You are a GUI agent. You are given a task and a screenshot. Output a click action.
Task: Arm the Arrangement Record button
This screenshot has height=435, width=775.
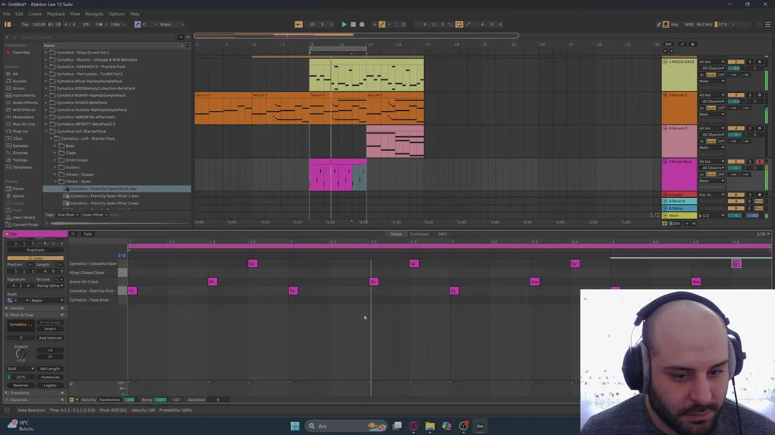(x=362, y=24)
